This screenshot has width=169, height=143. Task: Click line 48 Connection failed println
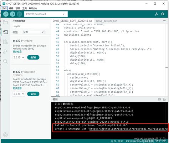tap(98, 46)
